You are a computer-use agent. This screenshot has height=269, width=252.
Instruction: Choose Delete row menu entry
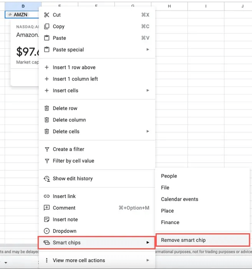(97, 108)
